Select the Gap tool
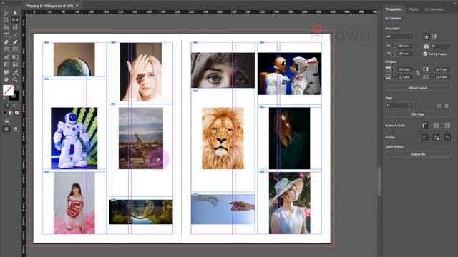 pyautogui.click(x=15, y=20)
